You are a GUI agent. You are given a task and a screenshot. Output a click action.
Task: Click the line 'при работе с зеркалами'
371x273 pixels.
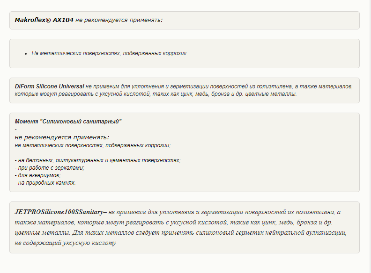click(x=50, y=168)
